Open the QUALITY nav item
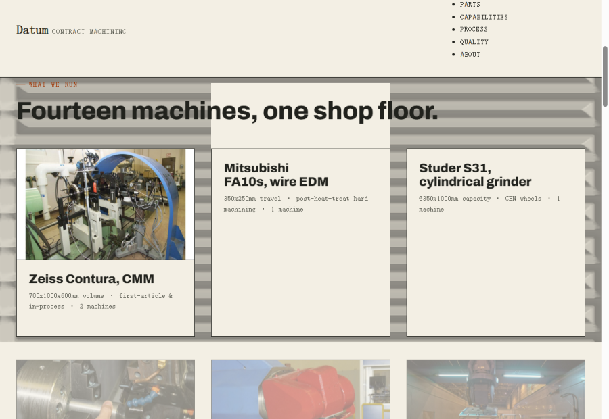609x419 pixels. coord(474,42)
